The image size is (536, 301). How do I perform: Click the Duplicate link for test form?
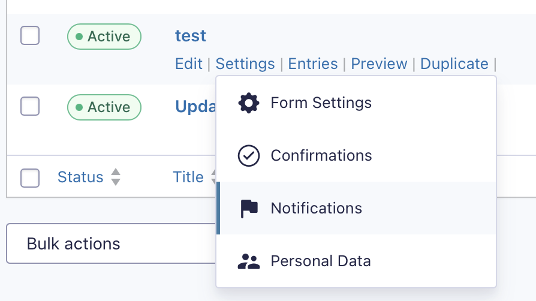click(x=454, y=64)
